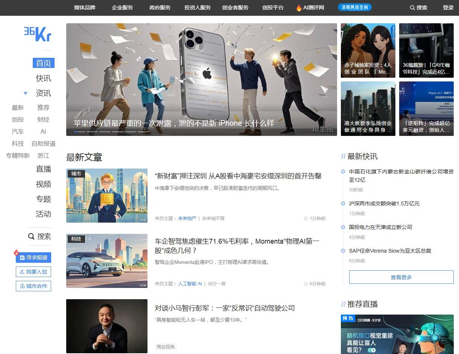Open AI测评网 link in top bar
Screen dimensions: 459x354
coord(313,8)
